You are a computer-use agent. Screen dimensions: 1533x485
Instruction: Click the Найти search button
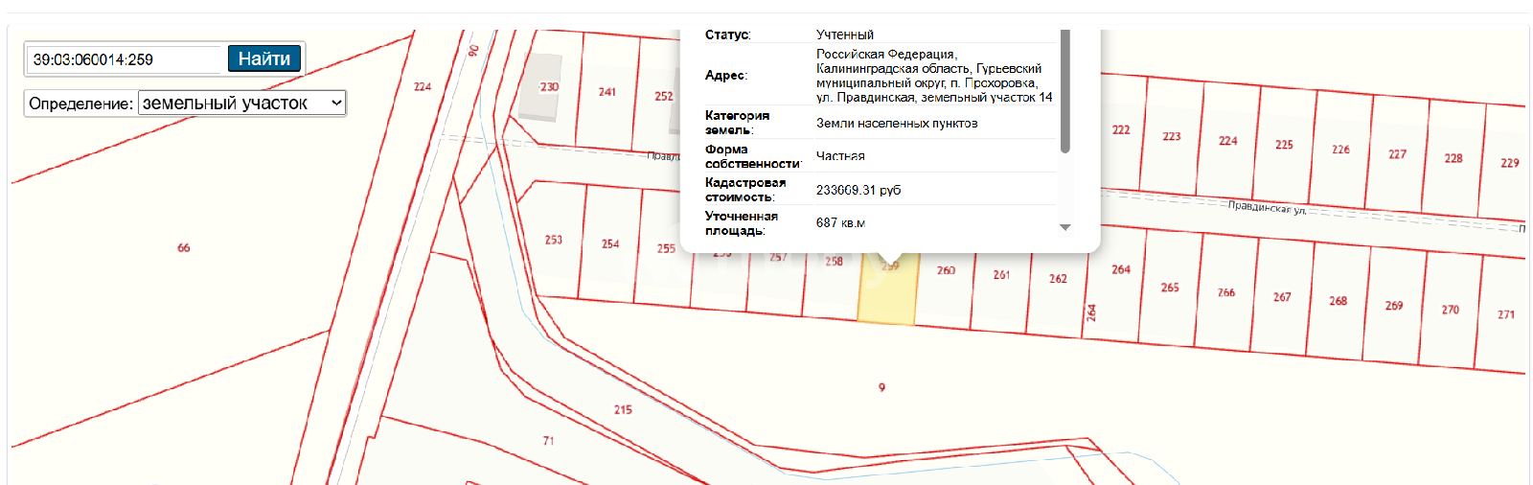point(264,58)
